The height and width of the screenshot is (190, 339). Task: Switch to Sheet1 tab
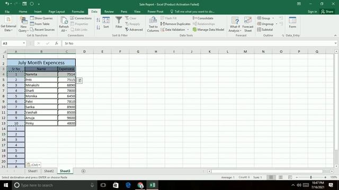[33, 171]
